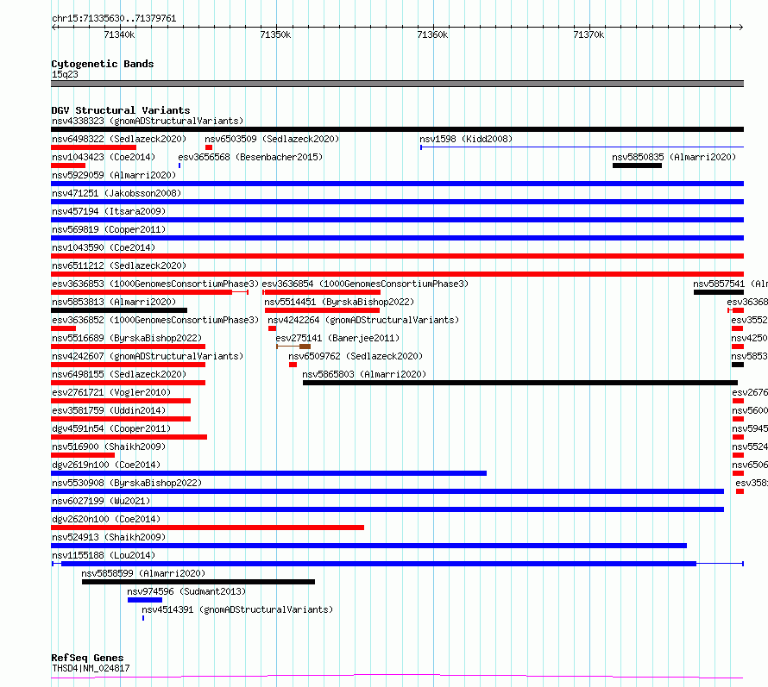Select the nsv6498322 Sedlazeck2020 red bar

93,147
